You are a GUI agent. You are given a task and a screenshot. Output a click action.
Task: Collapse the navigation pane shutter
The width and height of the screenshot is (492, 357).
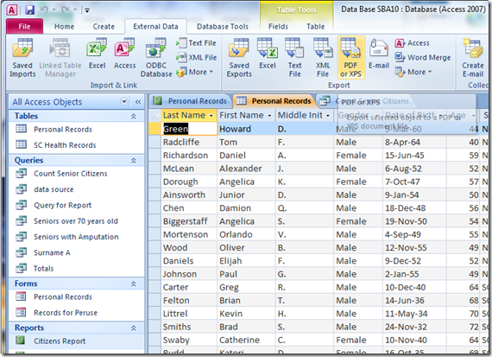pyautogui.click(x=138, y=101)
